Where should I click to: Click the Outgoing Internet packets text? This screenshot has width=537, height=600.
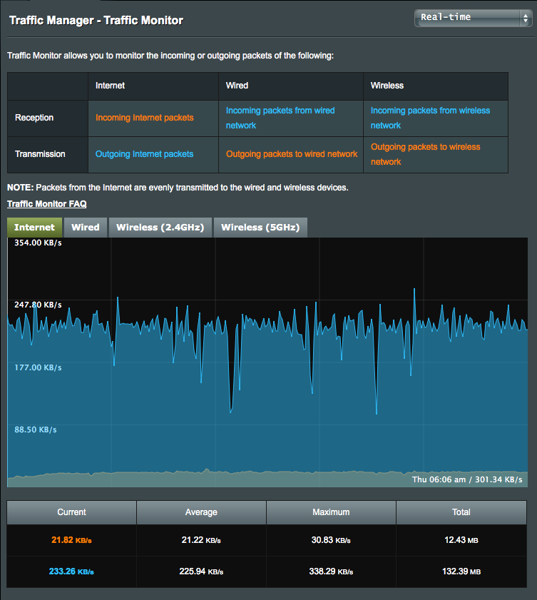(145, 154)
